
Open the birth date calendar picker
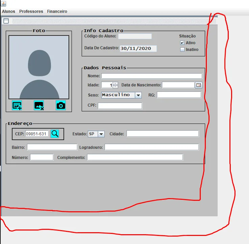point(198,85)
